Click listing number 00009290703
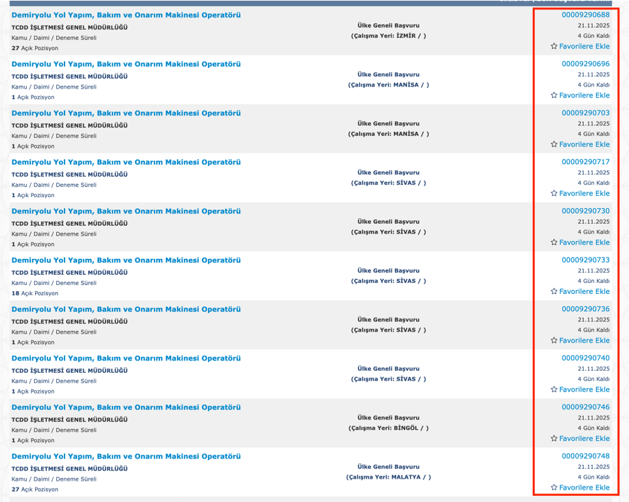 [x=585, y=113]
